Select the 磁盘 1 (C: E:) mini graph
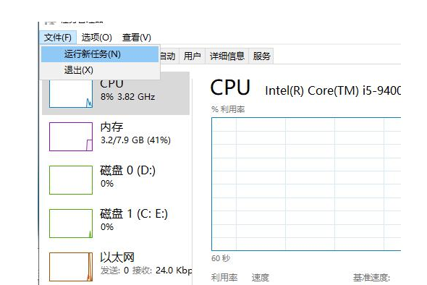This screenshot has height=285, width=427. point(71,224)
